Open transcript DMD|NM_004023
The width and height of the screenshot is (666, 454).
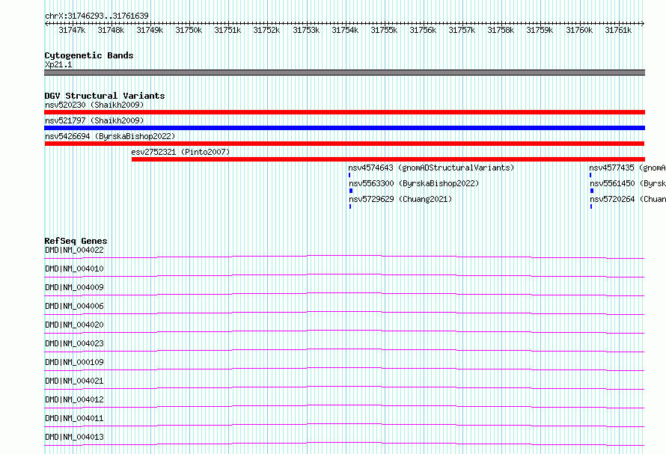click(x=74, y=343)
